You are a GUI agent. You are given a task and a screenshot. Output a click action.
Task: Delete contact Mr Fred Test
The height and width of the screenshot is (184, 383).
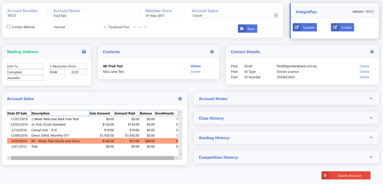(195, 66)
